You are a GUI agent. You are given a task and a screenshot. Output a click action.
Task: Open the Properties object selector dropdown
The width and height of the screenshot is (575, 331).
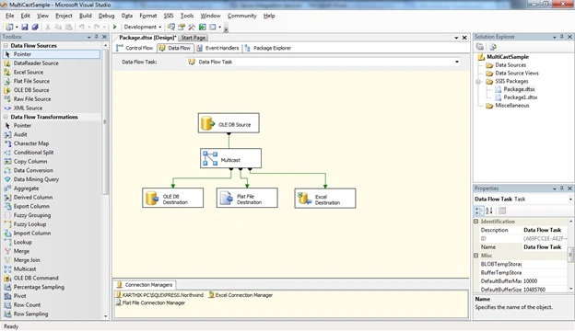570,200
